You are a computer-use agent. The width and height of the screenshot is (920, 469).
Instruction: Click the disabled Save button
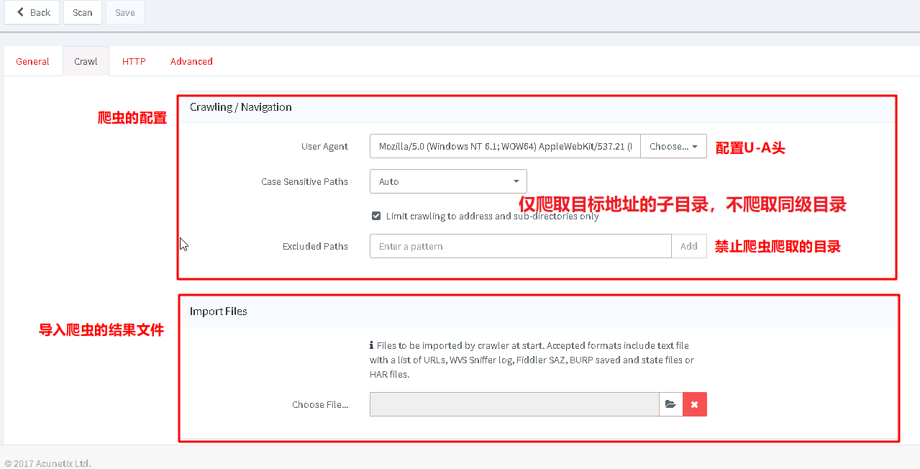click(x=125, y=12)
